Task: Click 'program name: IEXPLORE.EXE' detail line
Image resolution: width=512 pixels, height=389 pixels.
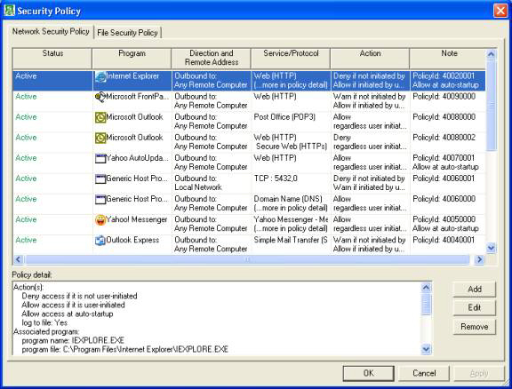Action: pos(73,340)
